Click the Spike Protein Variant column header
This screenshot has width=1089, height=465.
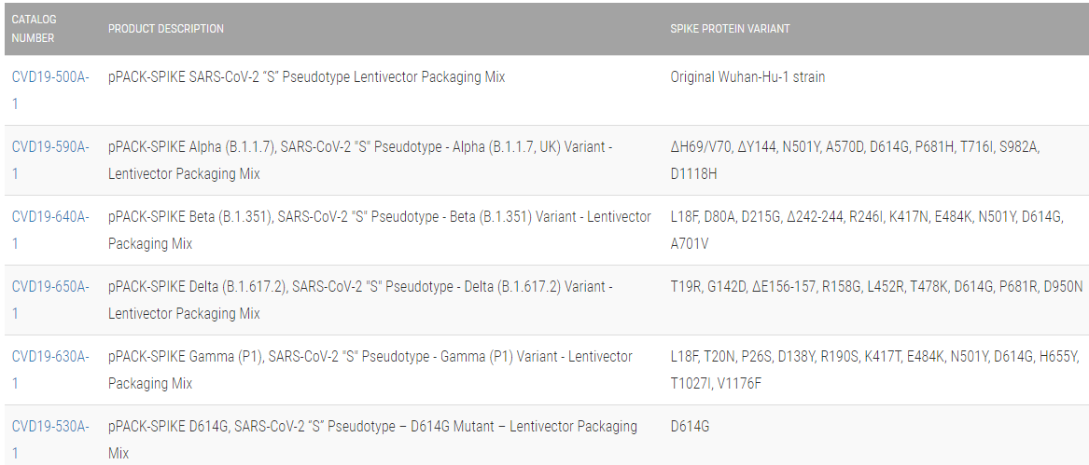(730, 29)
